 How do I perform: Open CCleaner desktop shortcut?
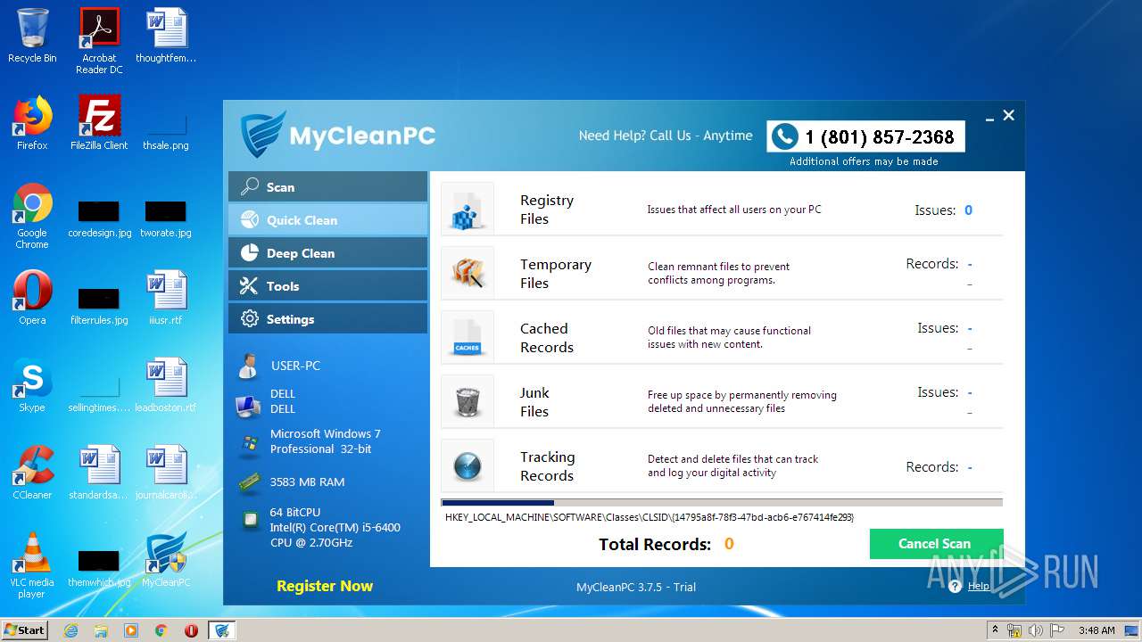click(x=32, y=473)
